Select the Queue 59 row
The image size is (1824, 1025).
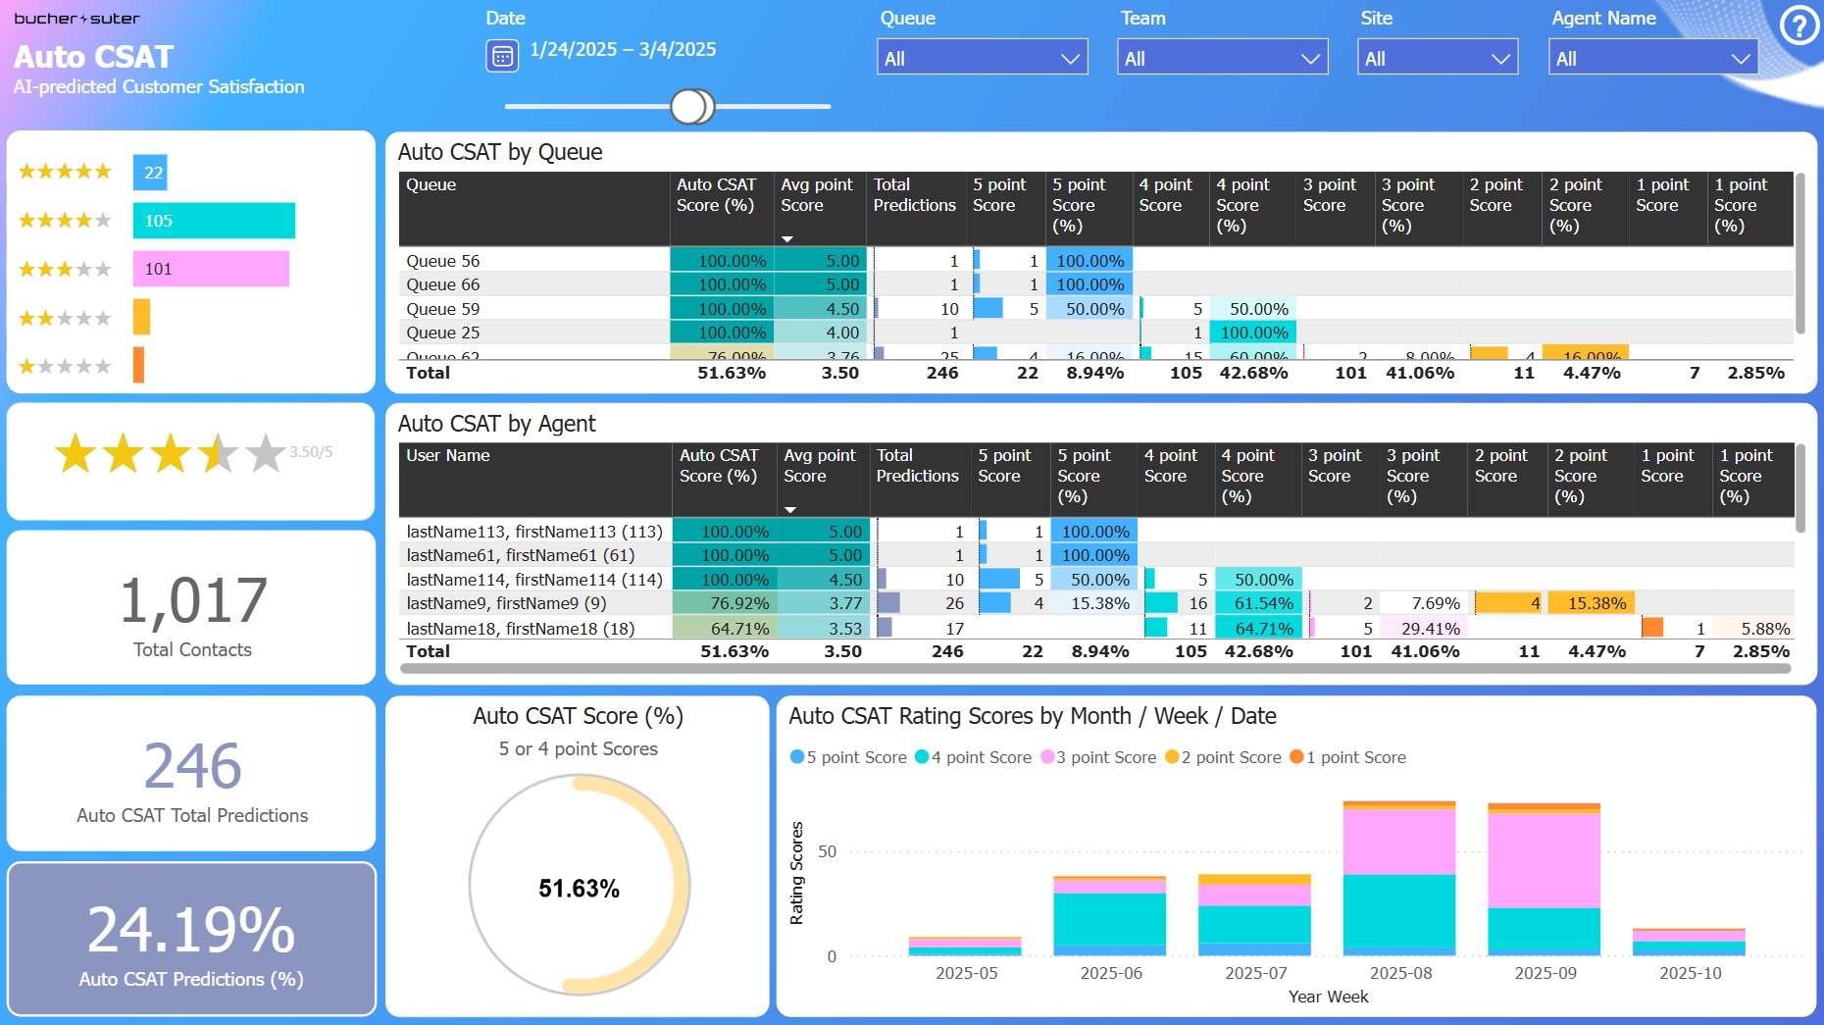tap(1095, 309)
